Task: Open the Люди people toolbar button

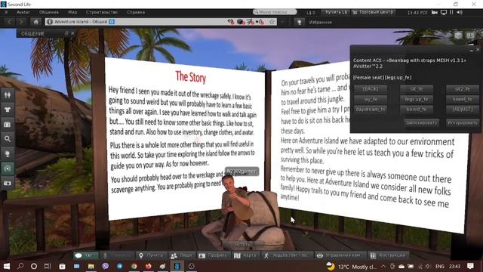Action: click(x=182, y=255)
